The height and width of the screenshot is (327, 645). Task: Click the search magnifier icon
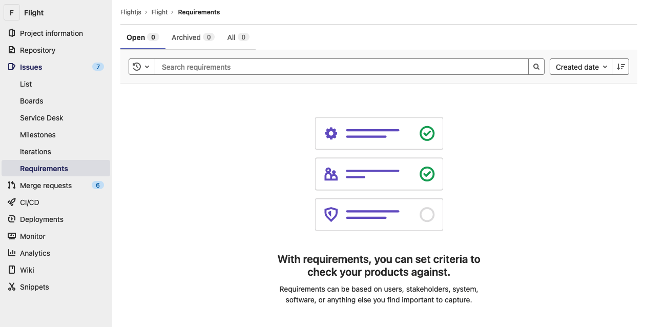(x=536, y=67)
